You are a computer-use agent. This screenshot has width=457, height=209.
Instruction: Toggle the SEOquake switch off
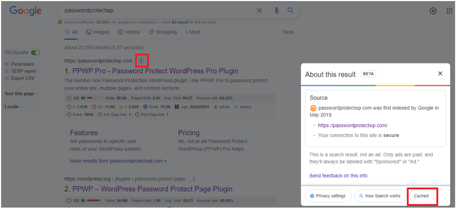point(36,53)
